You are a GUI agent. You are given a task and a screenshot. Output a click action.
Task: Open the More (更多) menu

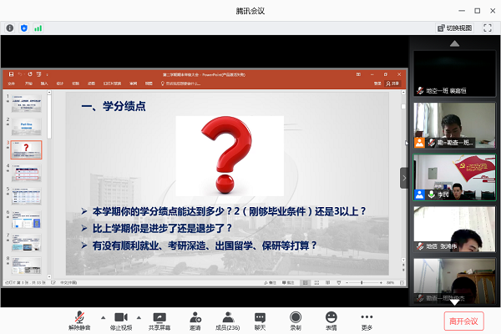pyautogui.click(x=367, y=321)
